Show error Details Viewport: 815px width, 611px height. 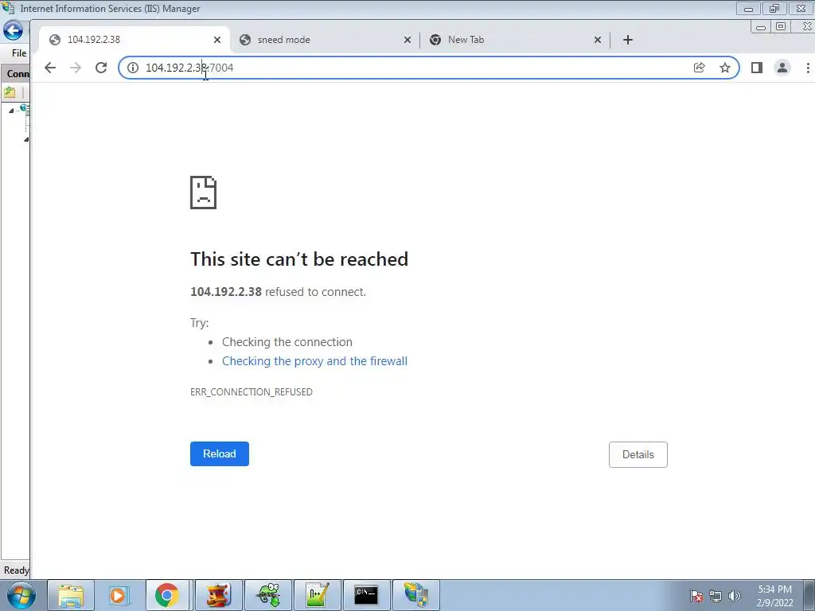[638, 454]
